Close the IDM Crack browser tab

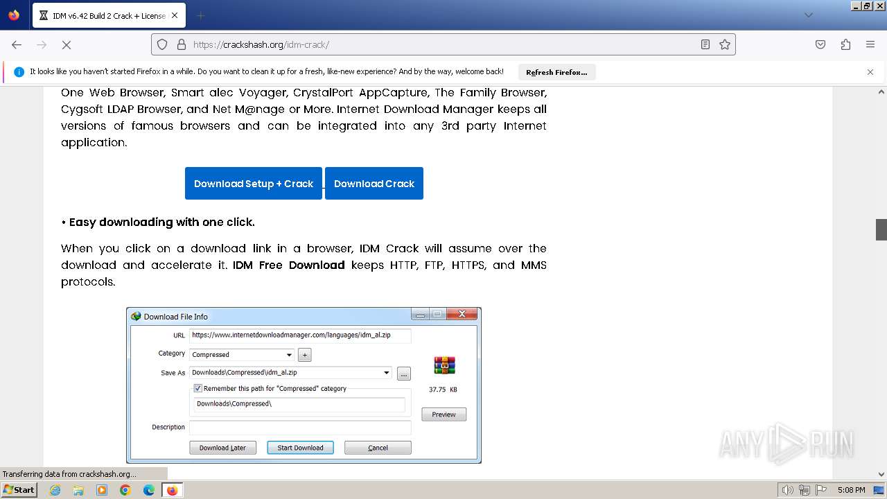click(x=175, y=15)
